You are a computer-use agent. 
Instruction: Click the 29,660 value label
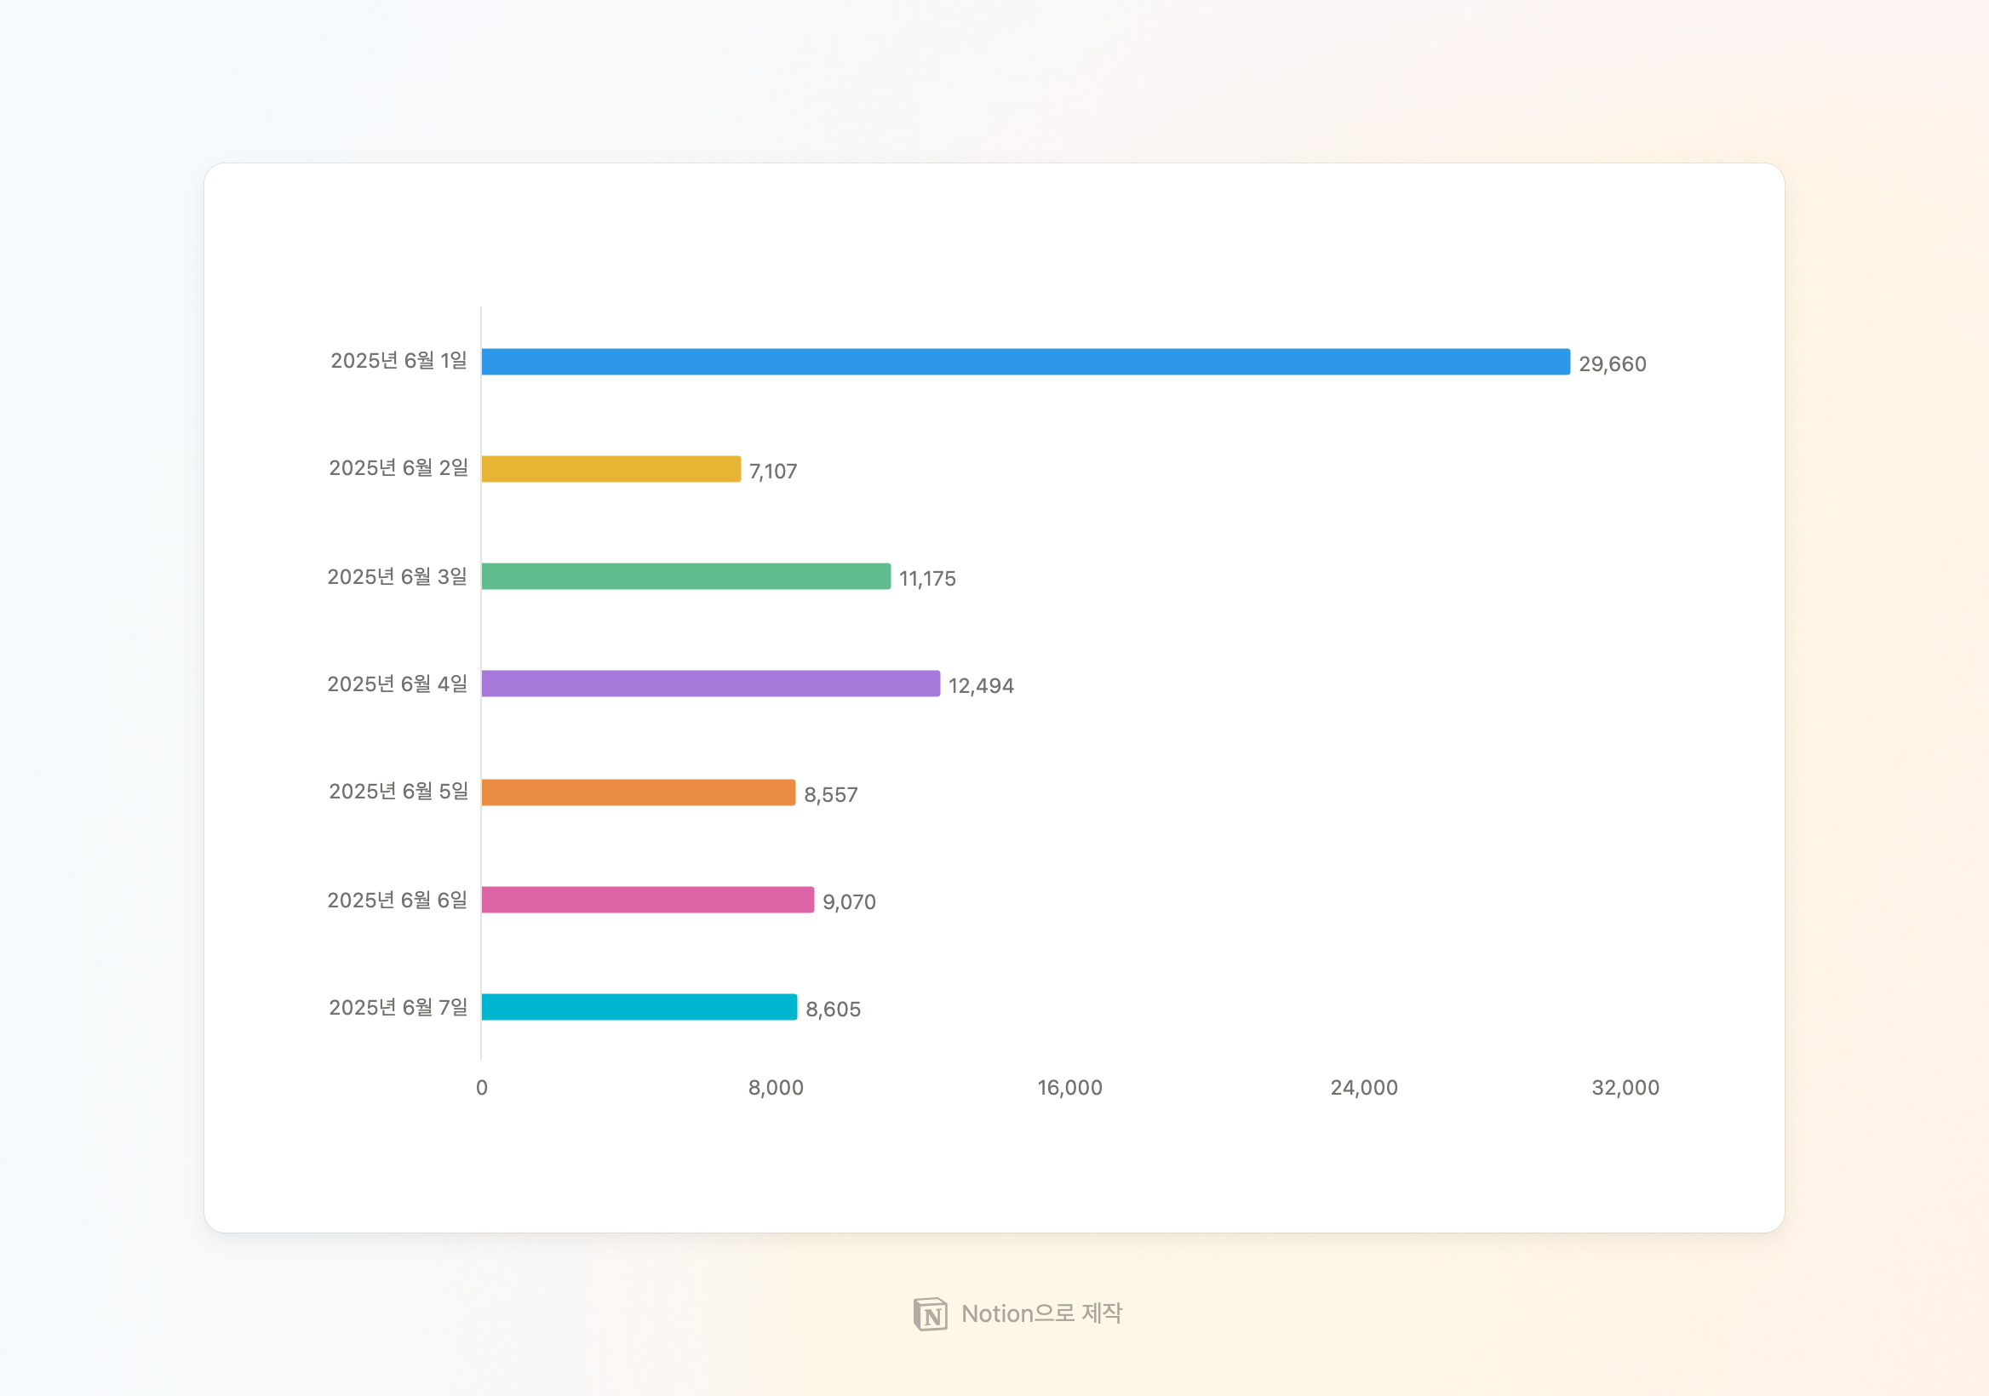pos(1612,364)
